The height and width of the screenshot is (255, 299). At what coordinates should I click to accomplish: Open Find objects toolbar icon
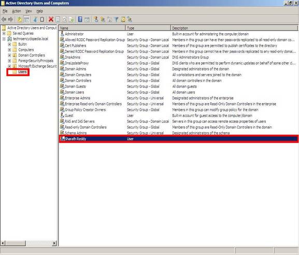click(123, 19)
